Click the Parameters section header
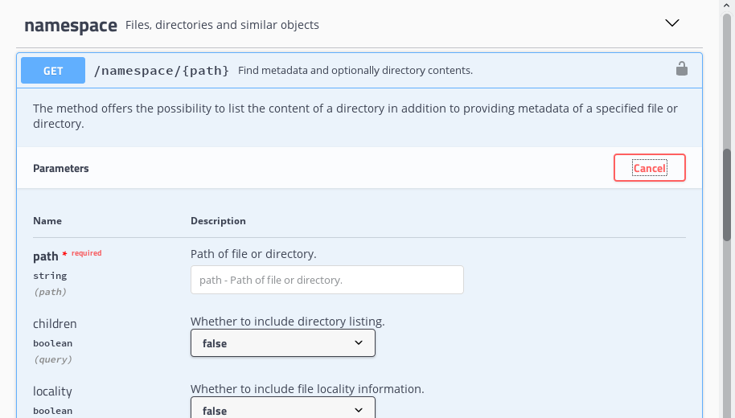This screenshot has height=418, width=735. [x=61, y=169]
